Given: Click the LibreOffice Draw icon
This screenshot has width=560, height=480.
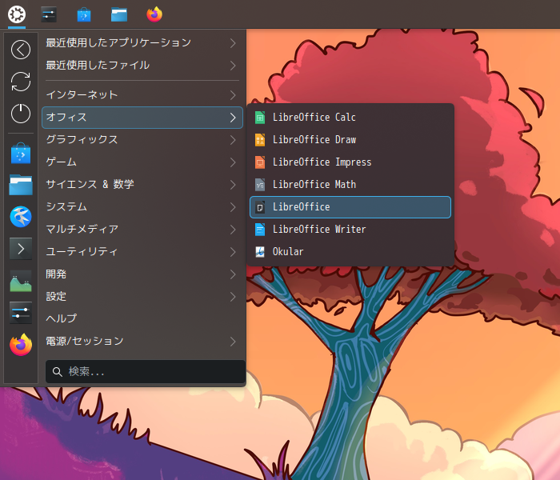Looking at the screenshot, I should tap(260, 140).
